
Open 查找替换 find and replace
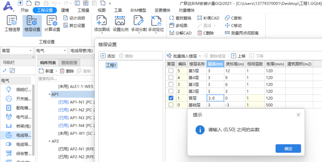tap(180, 18)
